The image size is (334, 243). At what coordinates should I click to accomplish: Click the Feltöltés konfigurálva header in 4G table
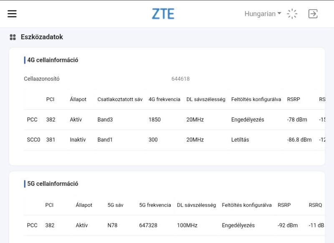tap(256, 99)
